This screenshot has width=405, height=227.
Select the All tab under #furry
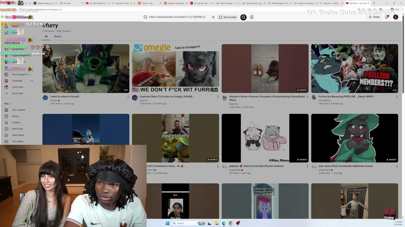point(46,37)
